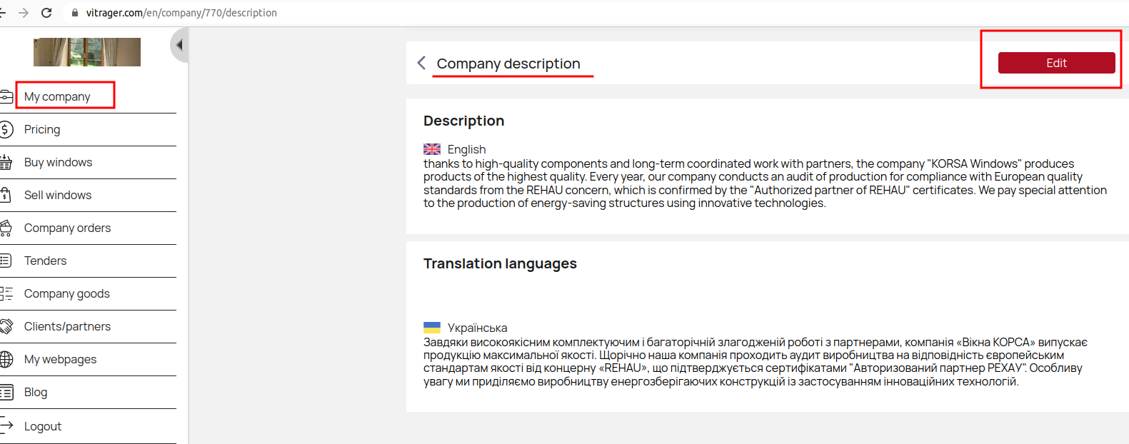
Task: Select the English language label
Action: point(466,149)
